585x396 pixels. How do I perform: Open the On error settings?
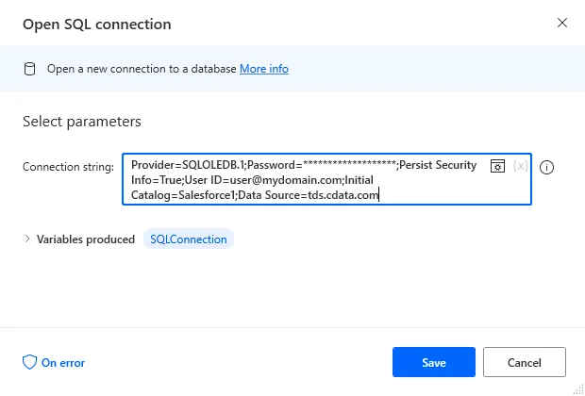click(x=62, y=362)
